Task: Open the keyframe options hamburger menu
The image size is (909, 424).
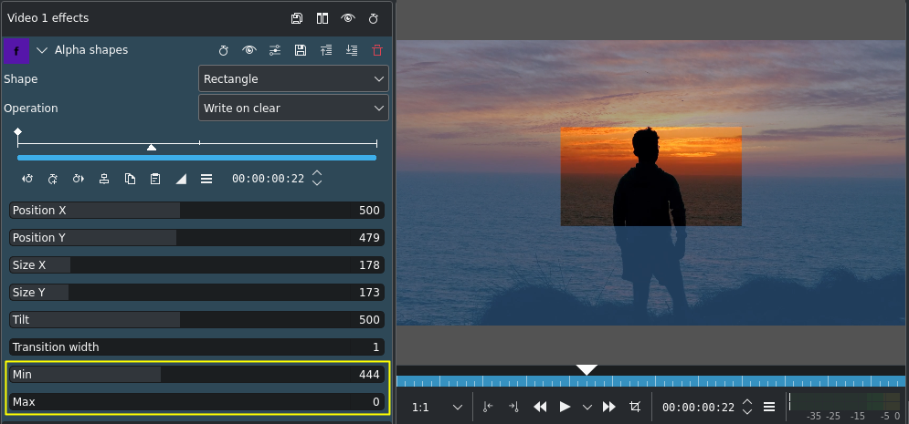Action: tap(206, 179)
